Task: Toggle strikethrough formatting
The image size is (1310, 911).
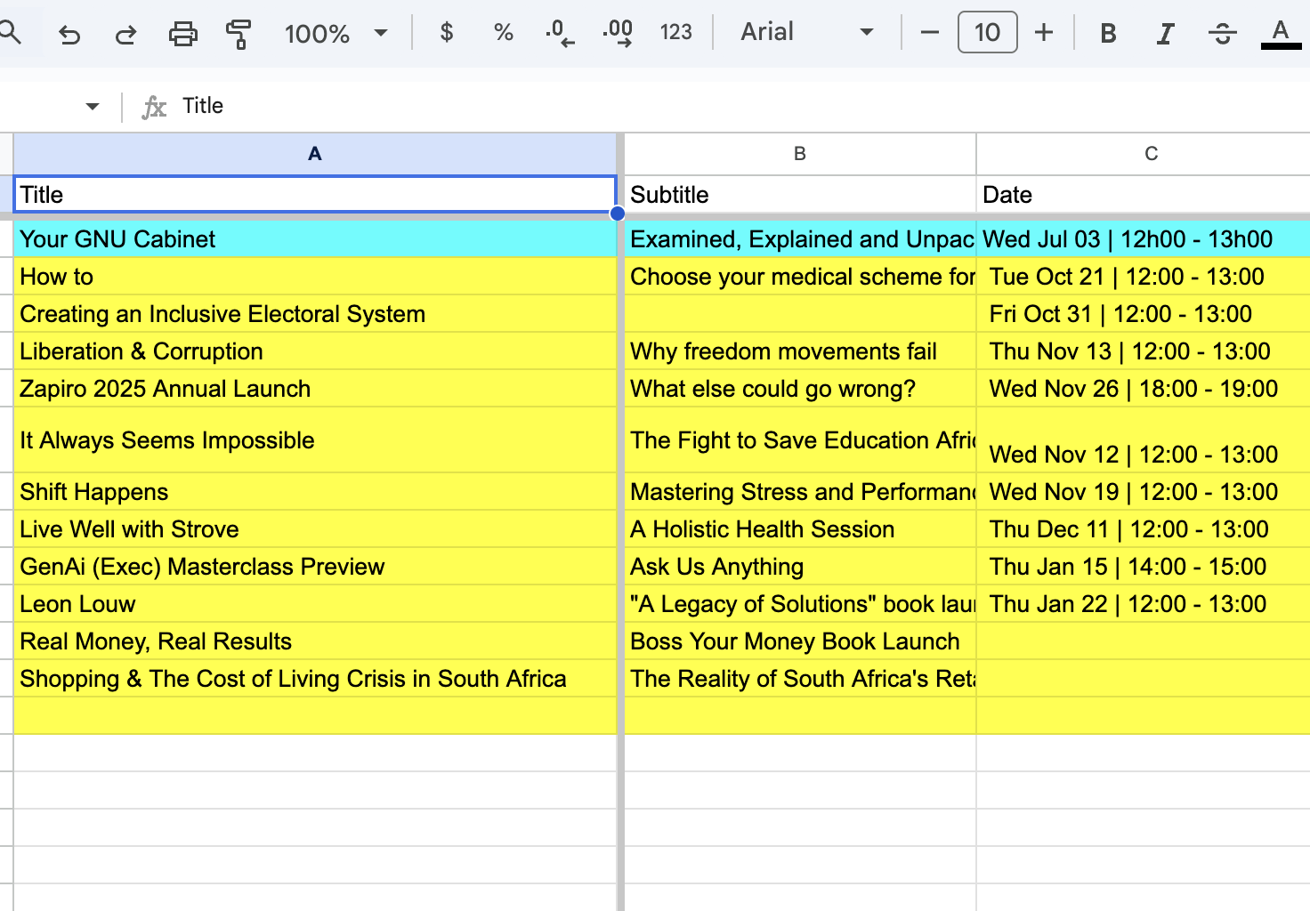Action: pyautogui.click(x=1222, y=33)
